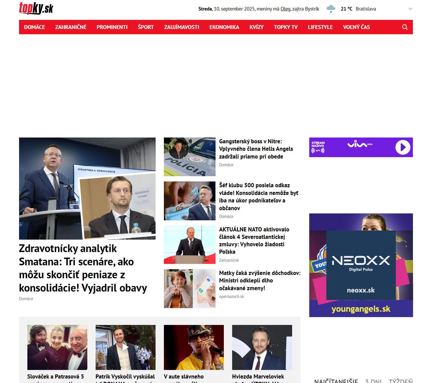The height and width of the screenshot is (383, 443).
Task: Open the NATO článok 4 article
Action: point(254,241)
